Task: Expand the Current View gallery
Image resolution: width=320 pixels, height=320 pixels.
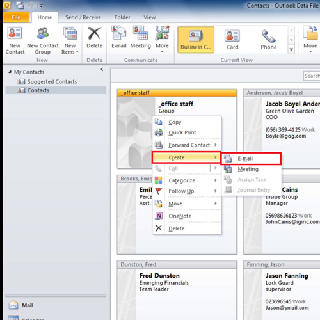Action: (291, 50)
